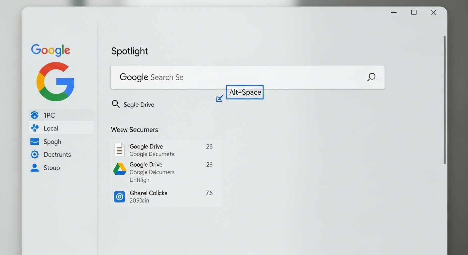The width and height of the screenshot is (468, 255).
Task: Open Google Drive result with count 25
Action: [x=166, y=150]
